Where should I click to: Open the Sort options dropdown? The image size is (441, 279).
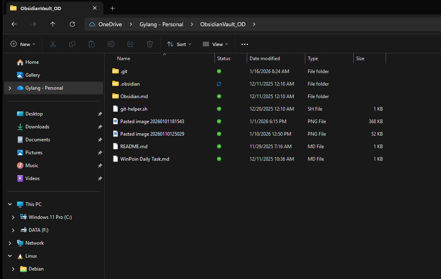point(179,44)
